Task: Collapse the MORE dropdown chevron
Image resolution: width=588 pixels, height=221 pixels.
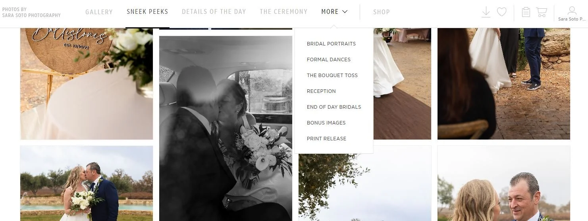Action: [x=345, y=12]
